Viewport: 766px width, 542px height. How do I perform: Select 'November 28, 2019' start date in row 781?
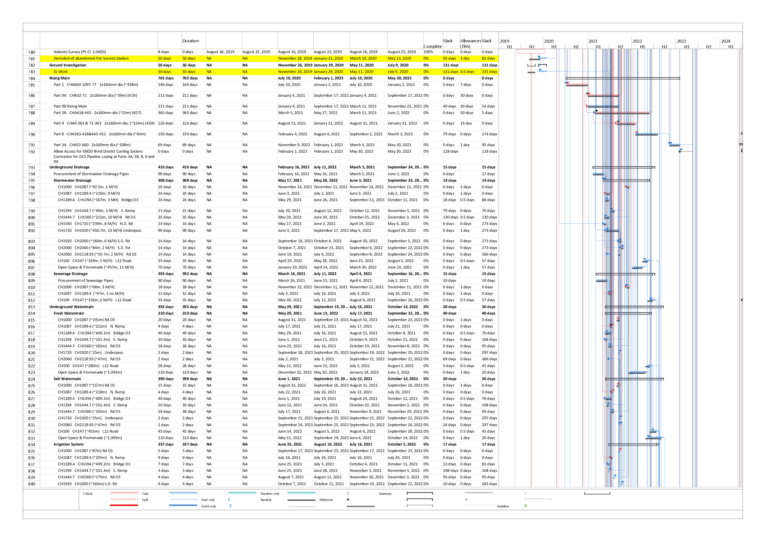295,58
